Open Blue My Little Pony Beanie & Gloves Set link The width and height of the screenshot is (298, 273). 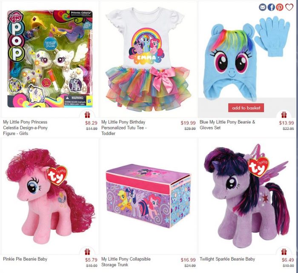(x=227, y=125)
